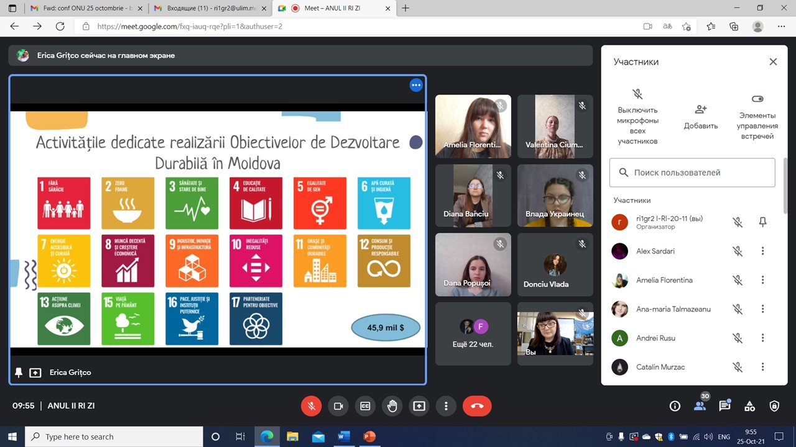Open more actions for Alex Sardari
This screenshot has height=447, width=796.
763,251
